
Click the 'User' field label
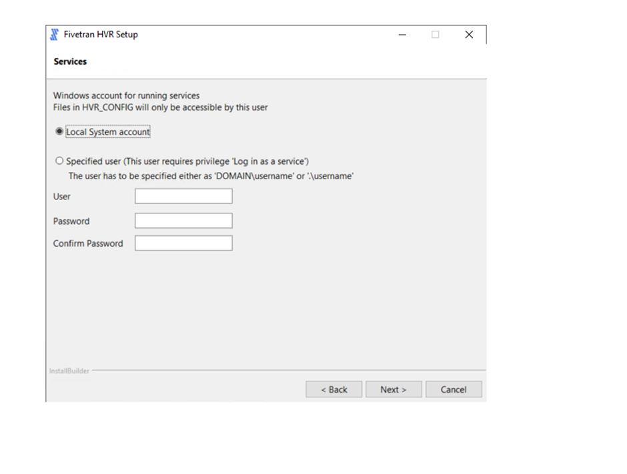[61, 197]
